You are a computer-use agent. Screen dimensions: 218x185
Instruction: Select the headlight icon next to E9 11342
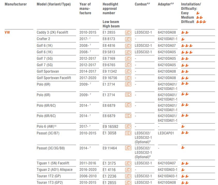tap(128, 71)
